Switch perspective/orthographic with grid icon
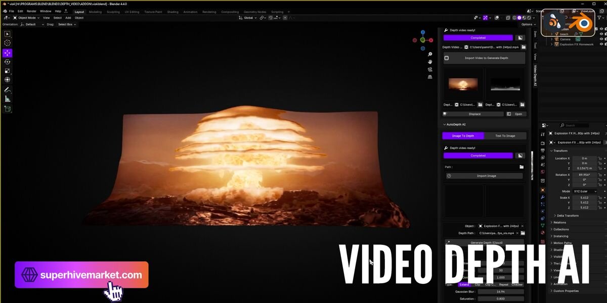 (430, 77)
